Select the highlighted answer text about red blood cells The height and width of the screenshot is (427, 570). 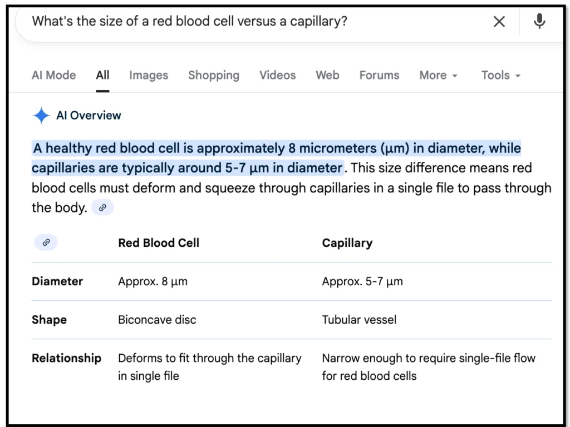(x=277, y=158)
